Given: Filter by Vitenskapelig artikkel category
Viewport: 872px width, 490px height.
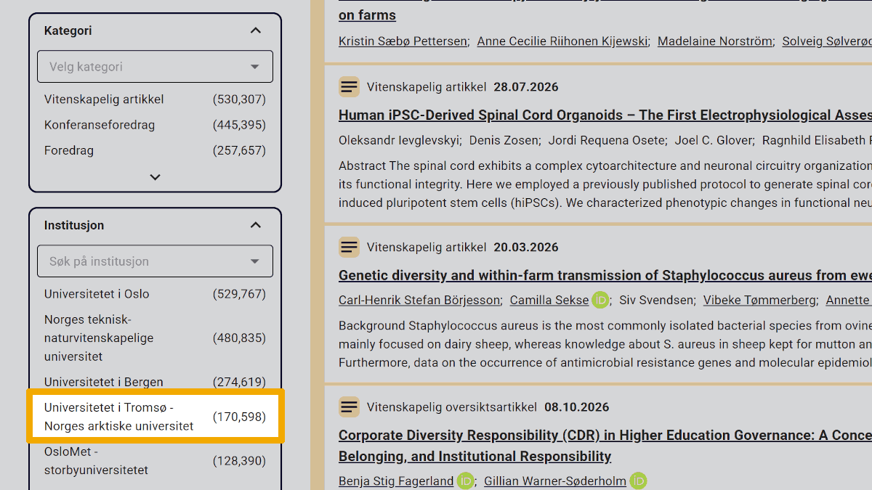Looking at the screenshot, I should pyautogui.click(x=155, y=99).
